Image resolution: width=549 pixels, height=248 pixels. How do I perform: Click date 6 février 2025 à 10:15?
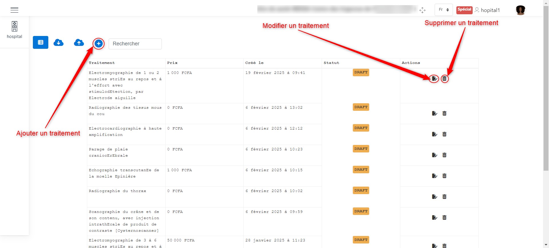click(274, 170)
